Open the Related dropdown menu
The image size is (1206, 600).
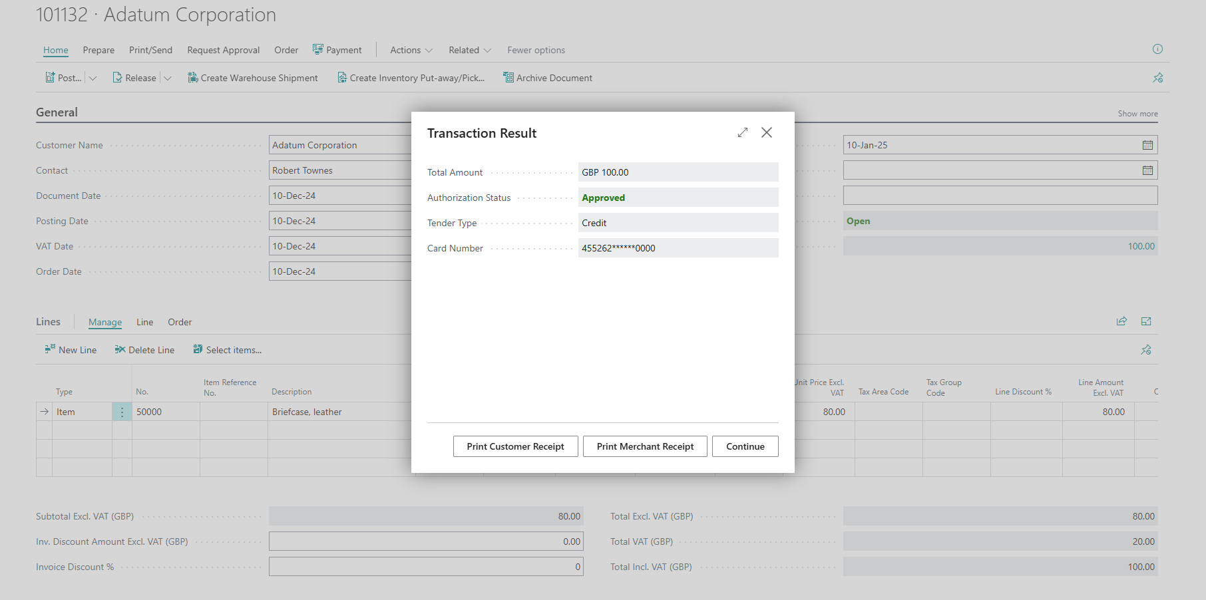click(470, 50)
